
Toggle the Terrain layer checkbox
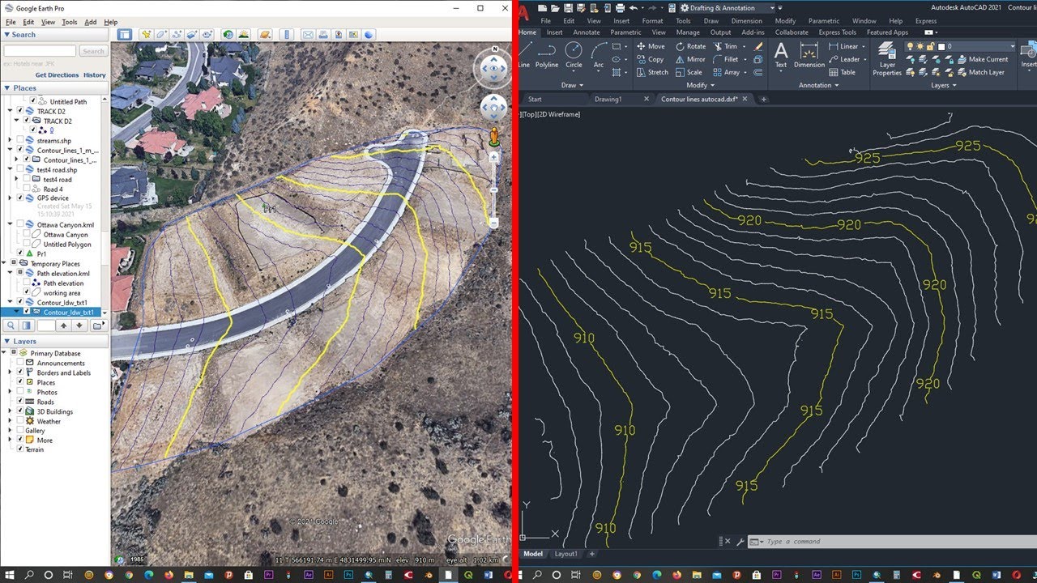[x=20, y=449]
